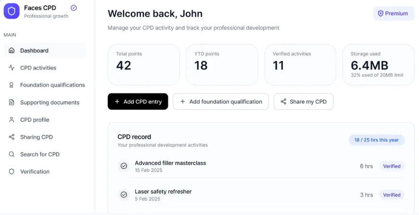This screenshot has width=419, height=215.
Task: Click the Search for CPD magnifier icon
Action: [12, 154]
